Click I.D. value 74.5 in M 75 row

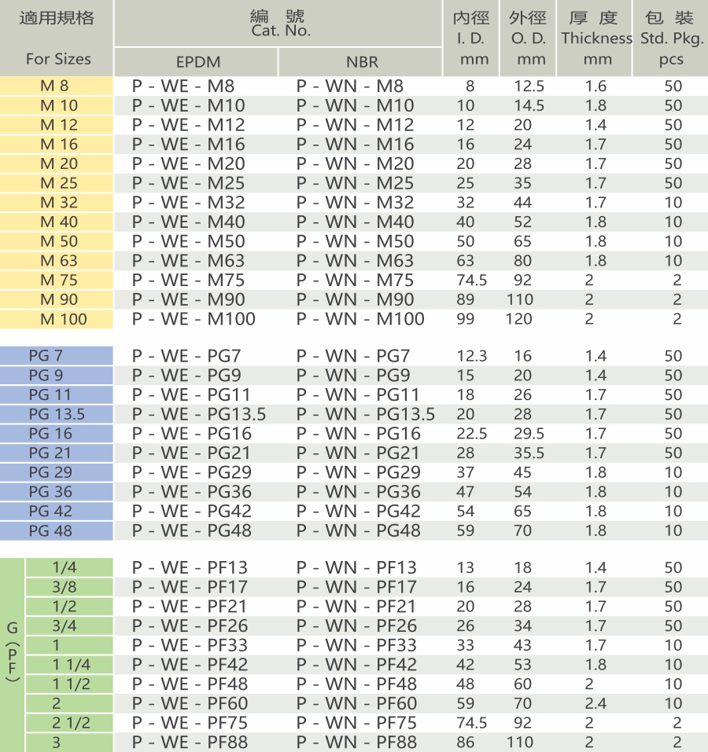click(471, 280)
